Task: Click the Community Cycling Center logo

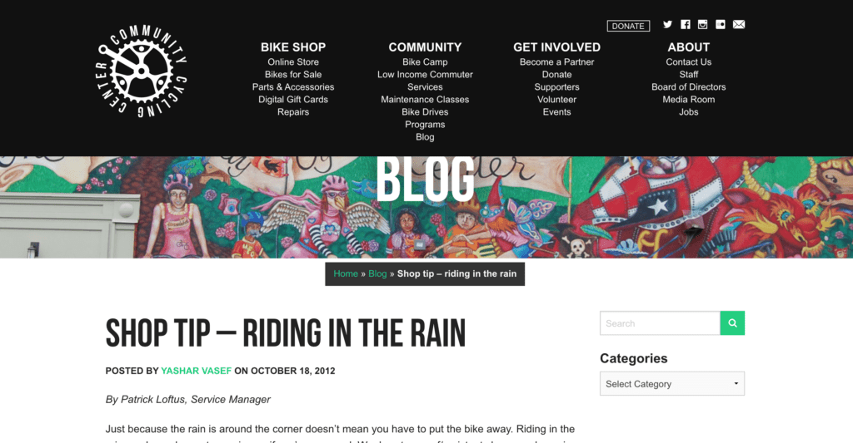Action: coord(142,71)
